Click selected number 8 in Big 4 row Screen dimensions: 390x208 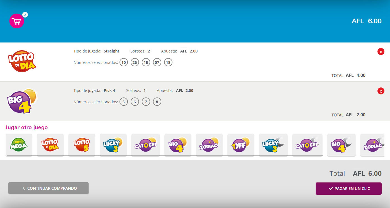[x=157, y=102]
